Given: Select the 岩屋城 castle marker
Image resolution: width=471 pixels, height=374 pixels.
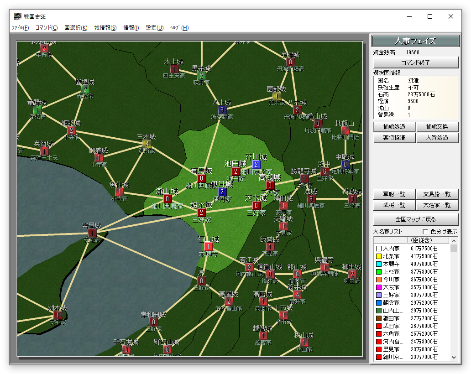Looking at the screenshot, I should pos(92,233).
